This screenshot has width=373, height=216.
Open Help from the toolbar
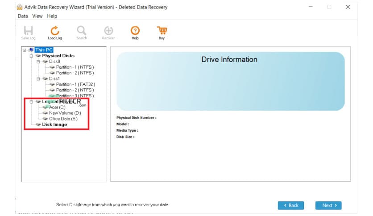(x=135, y=33)
